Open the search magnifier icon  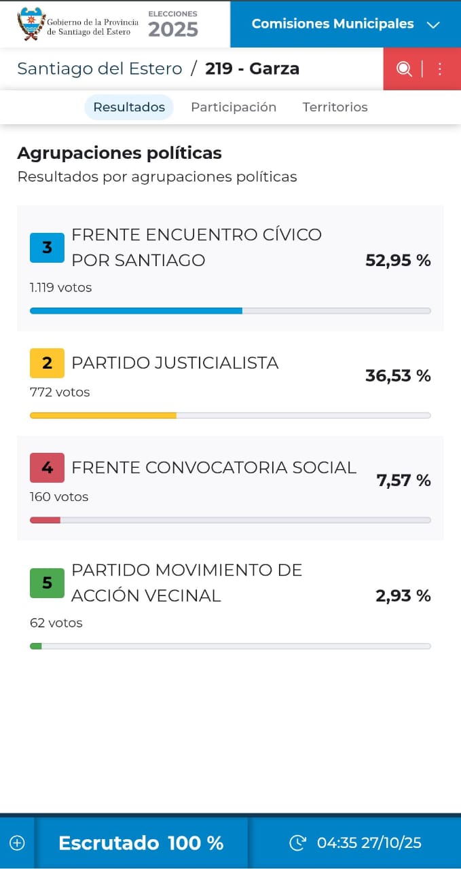pyautogui.click(x=404, y=69)
